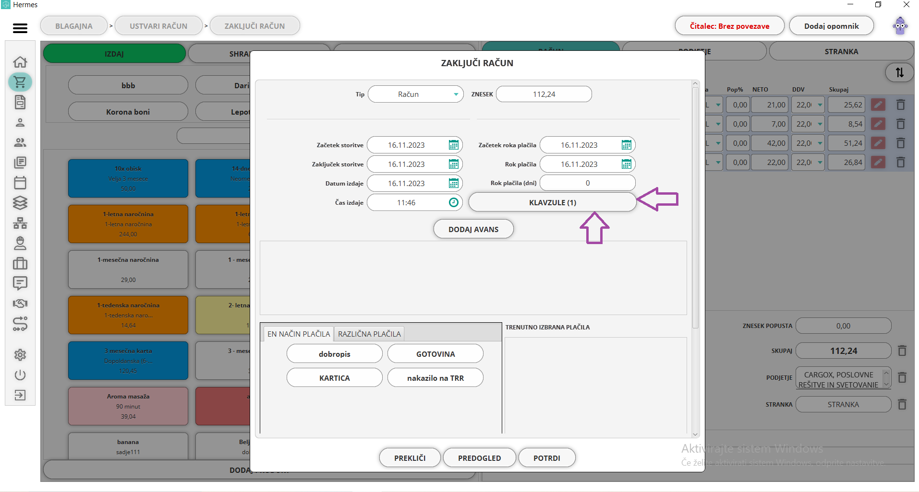Remove STRANKA with trash icon
The height and width of the screenshot is (492, 919).
[x=902, y=405]
